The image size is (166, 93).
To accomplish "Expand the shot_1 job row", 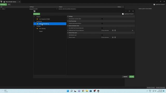I will (1, 9).
